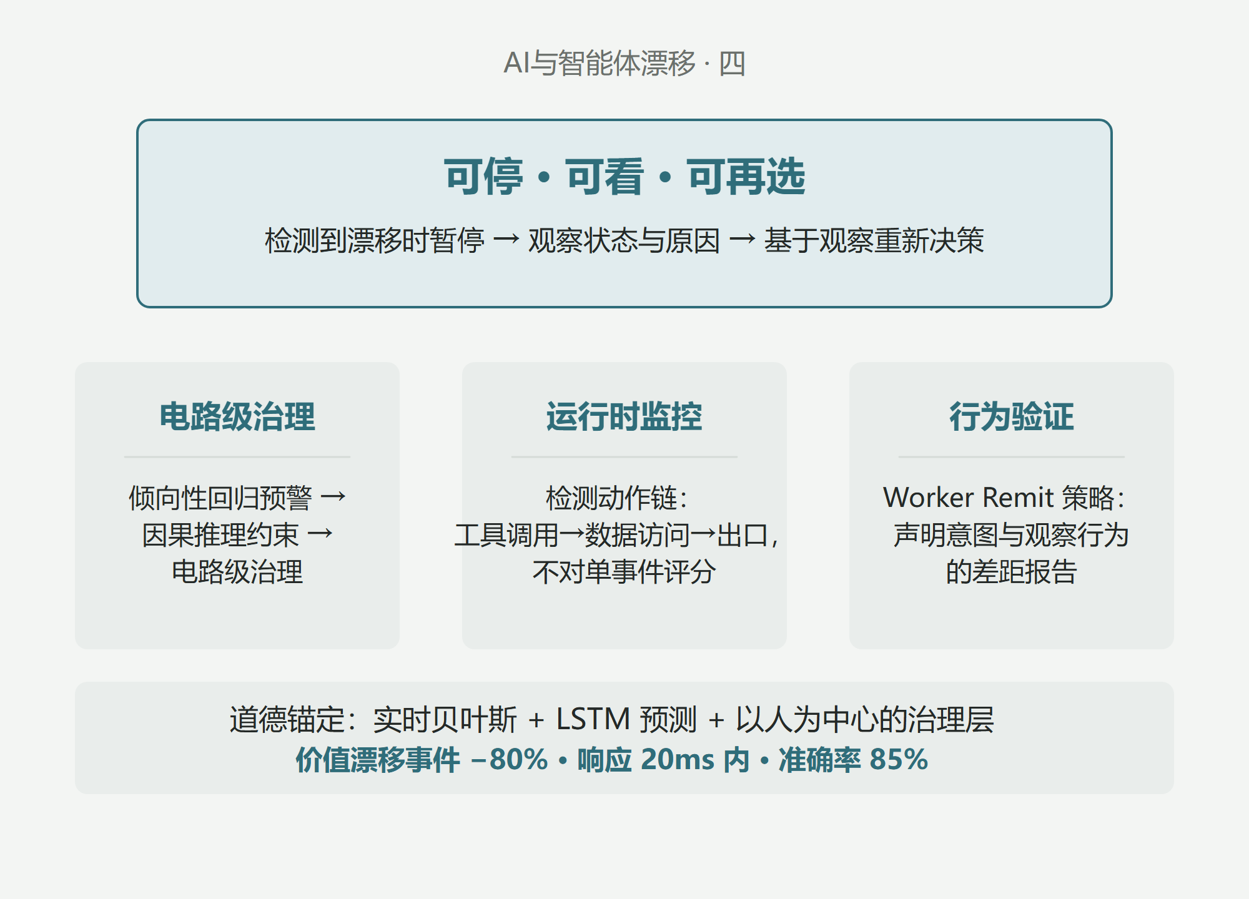Click the line '工具调用→数据访问→出口,'
1249x899 pixels.
pyautogui.click(x=617, y=534)
